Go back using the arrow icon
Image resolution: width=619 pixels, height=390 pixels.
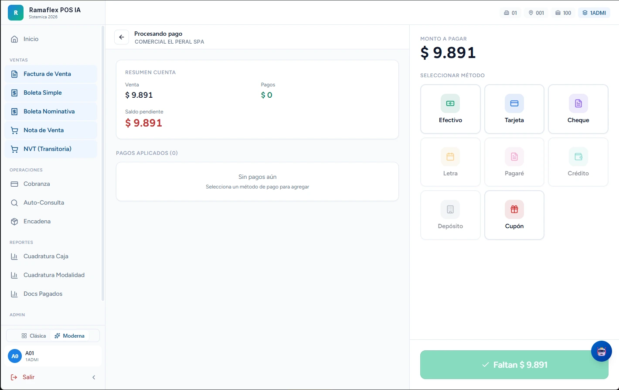point(122,38)
